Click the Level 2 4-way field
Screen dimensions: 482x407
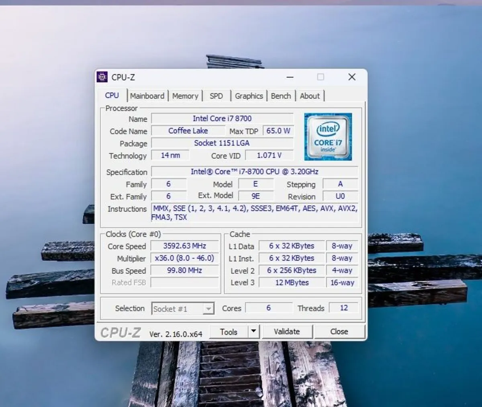tap(342, 270)
